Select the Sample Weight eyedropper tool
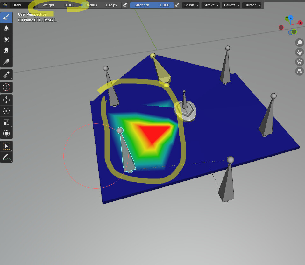The image size is (305, 265). 6,74
